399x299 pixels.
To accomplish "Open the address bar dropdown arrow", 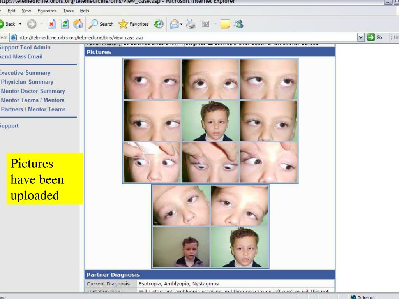I will (x=361, y=37).
